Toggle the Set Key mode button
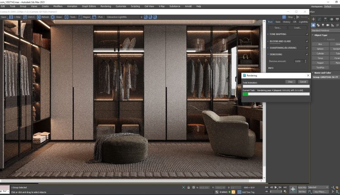 (x=302, y=192)
